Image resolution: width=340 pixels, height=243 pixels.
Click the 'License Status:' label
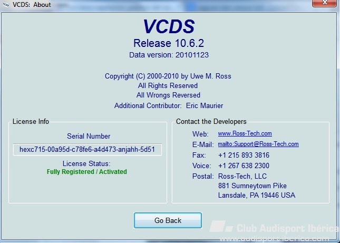click(x=86, y=163)
